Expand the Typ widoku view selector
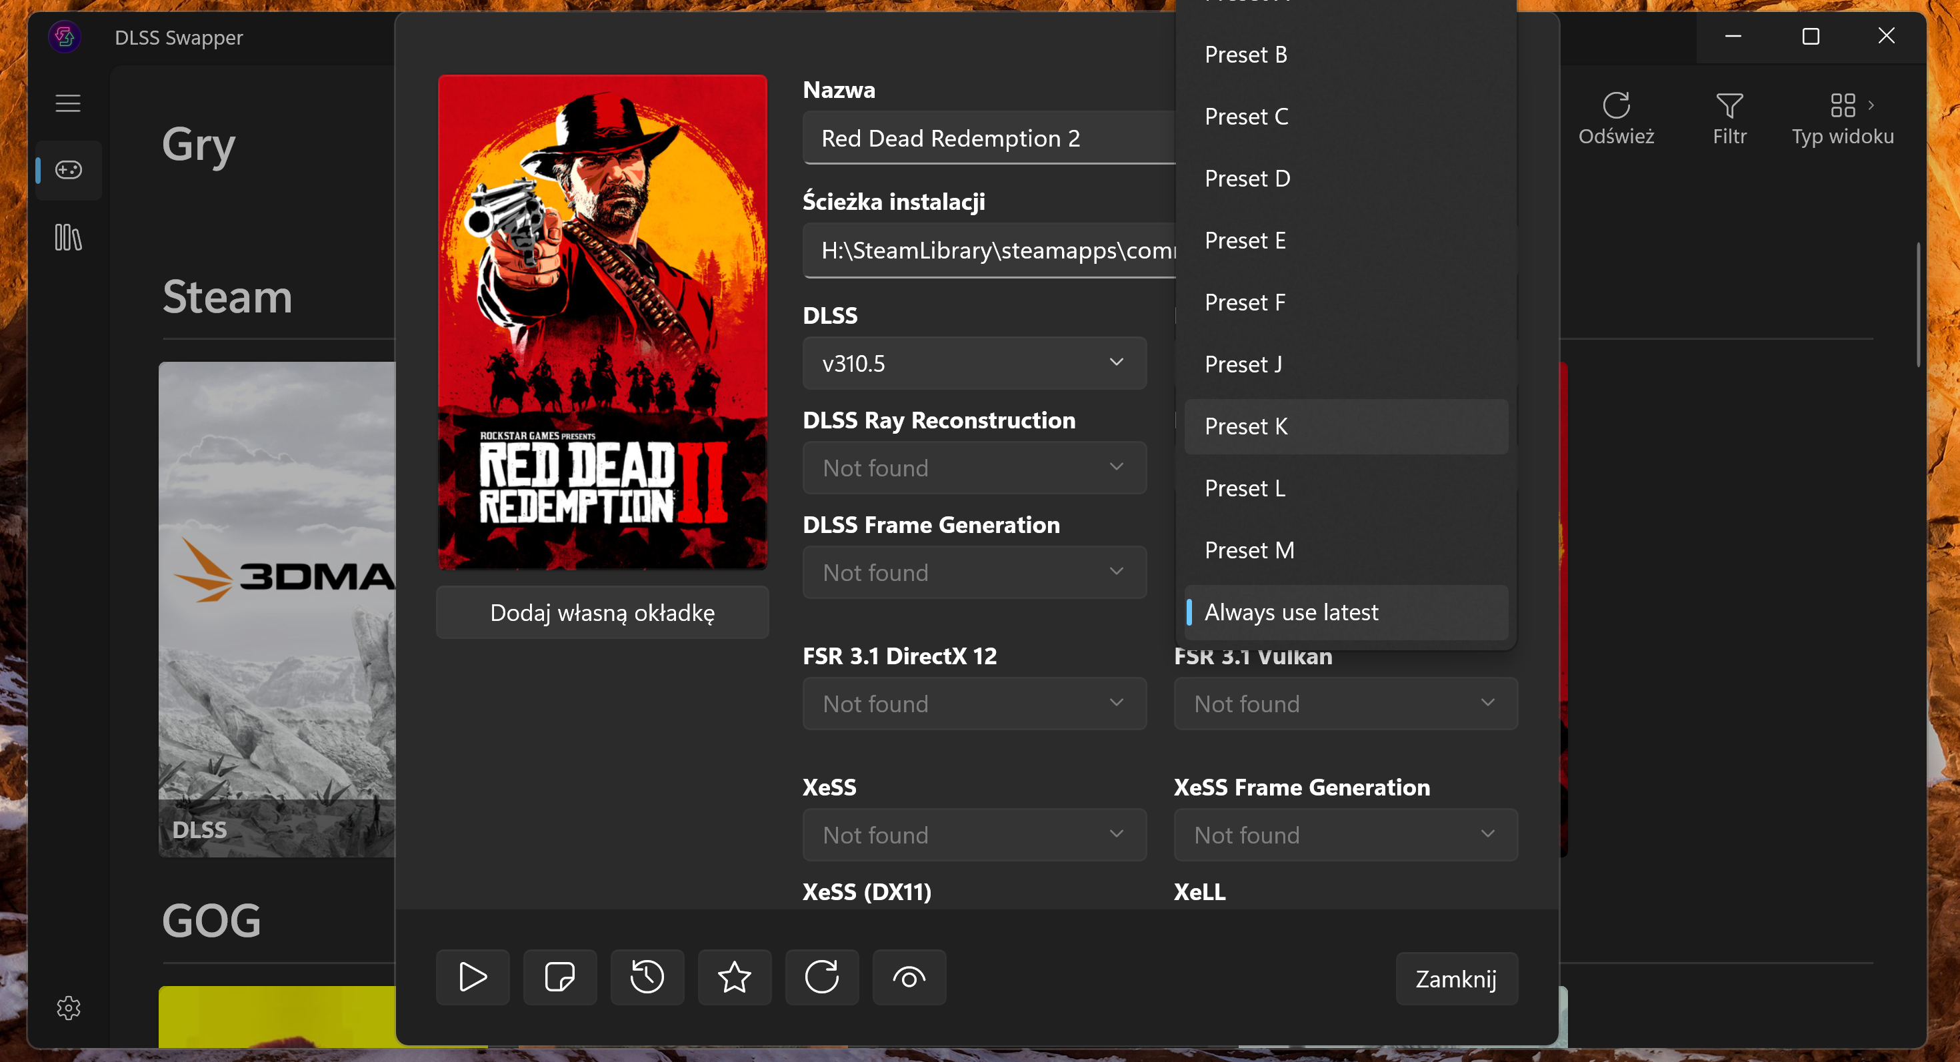 (1842, 118)
